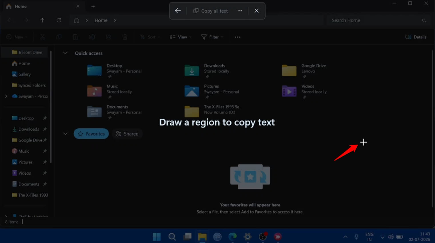Collapse the Quick access section
The image size is (435, 243).
[x=65, y=53]
